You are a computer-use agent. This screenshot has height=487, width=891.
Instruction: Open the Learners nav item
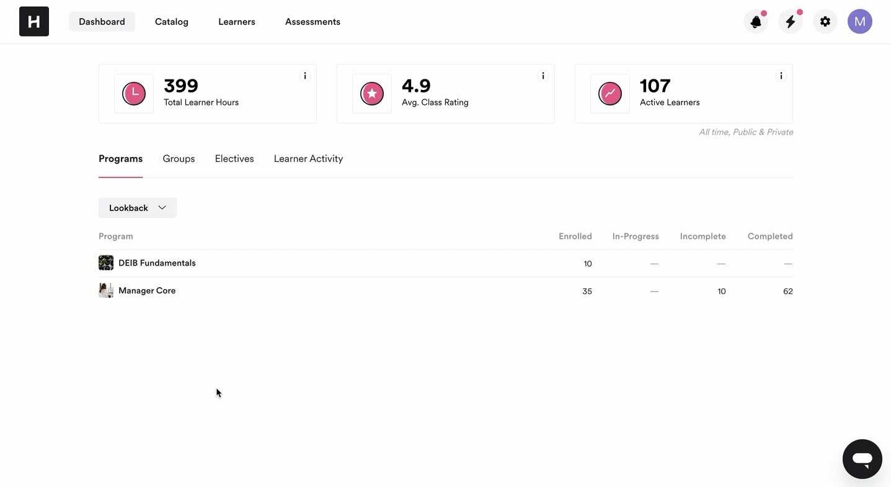(237, 22)
